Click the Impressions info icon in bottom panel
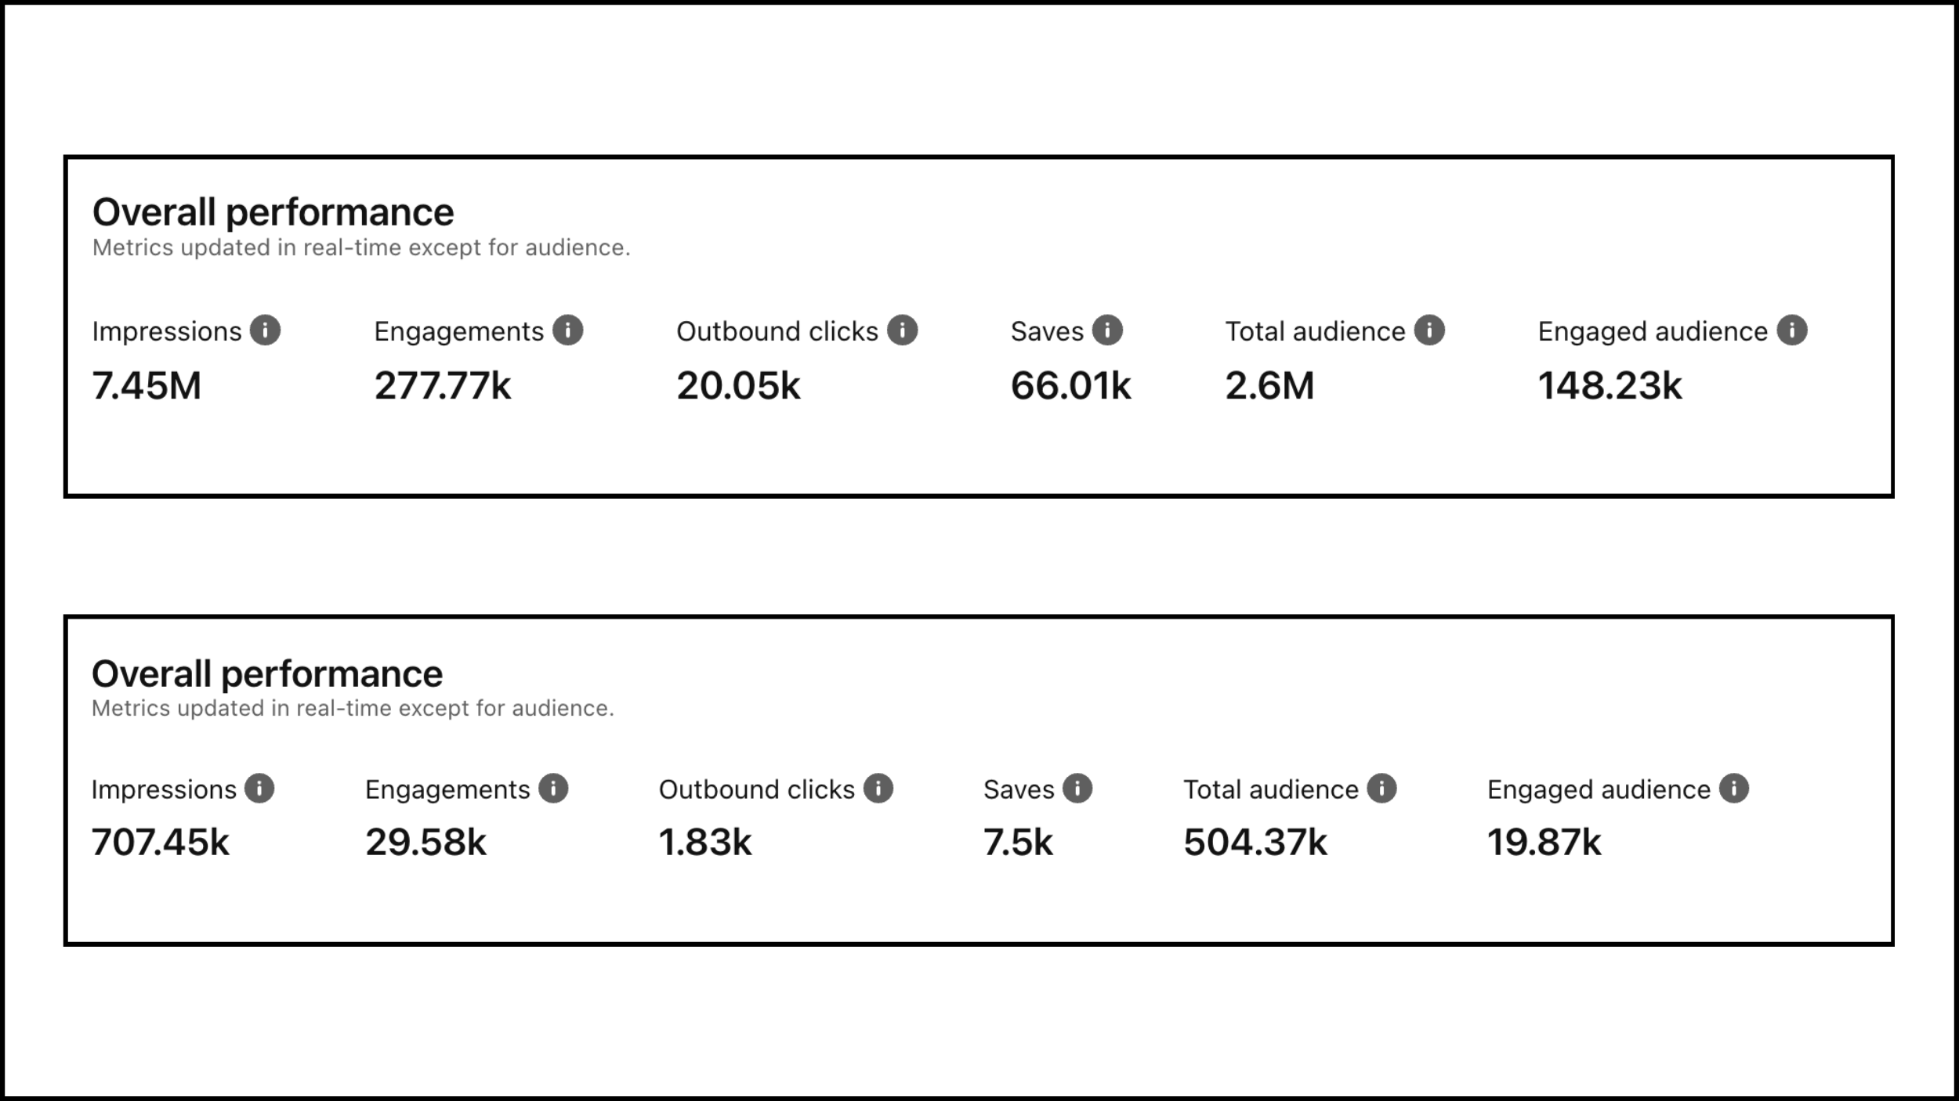This screenshot has height=1101, width=1959. (x=259, y=789)
